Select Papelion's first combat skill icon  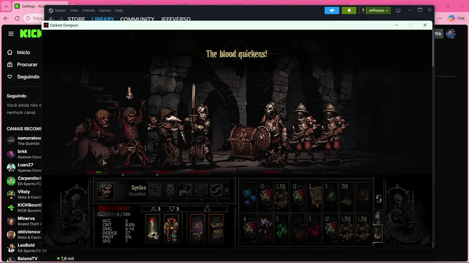coord(155,190)
